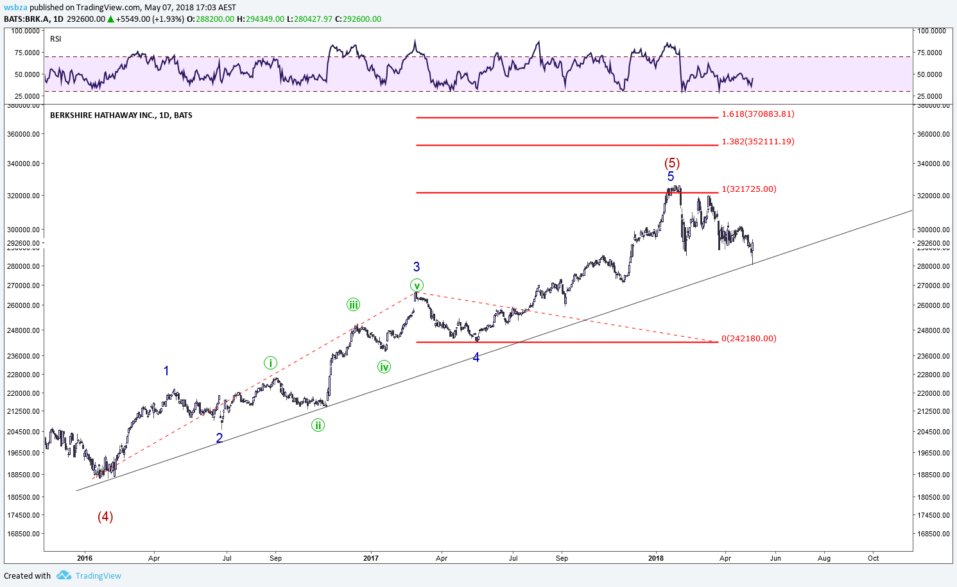Click the blue wave 3 label
Screen dimensions: 957x587
click(417, 267)
